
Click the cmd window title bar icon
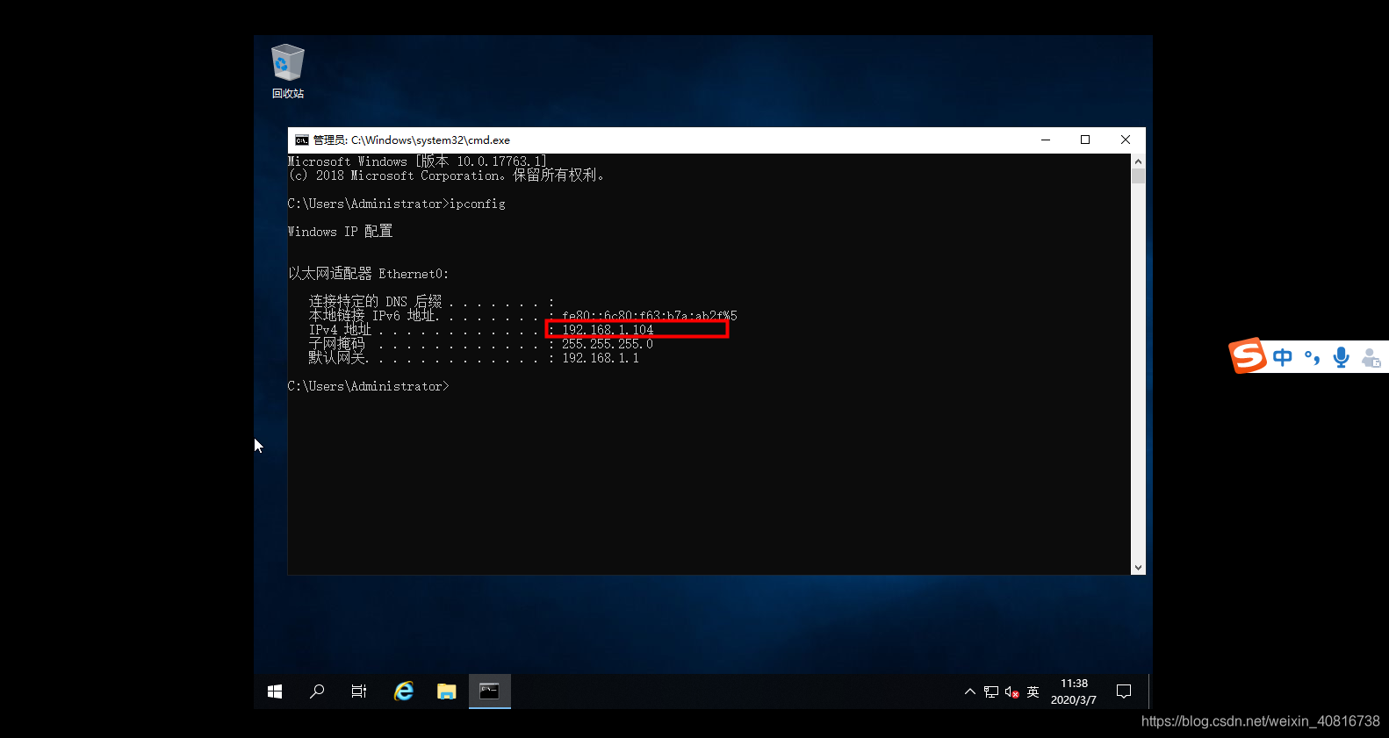[x=302, y=140]
